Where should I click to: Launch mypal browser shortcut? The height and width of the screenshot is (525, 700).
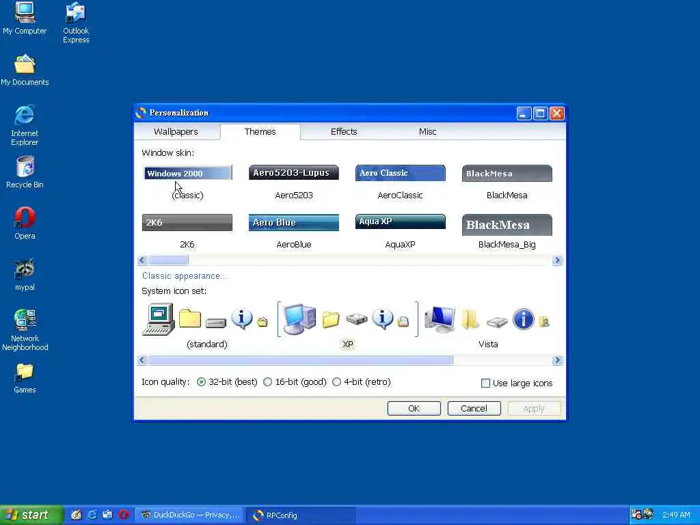tap(25, 275)
